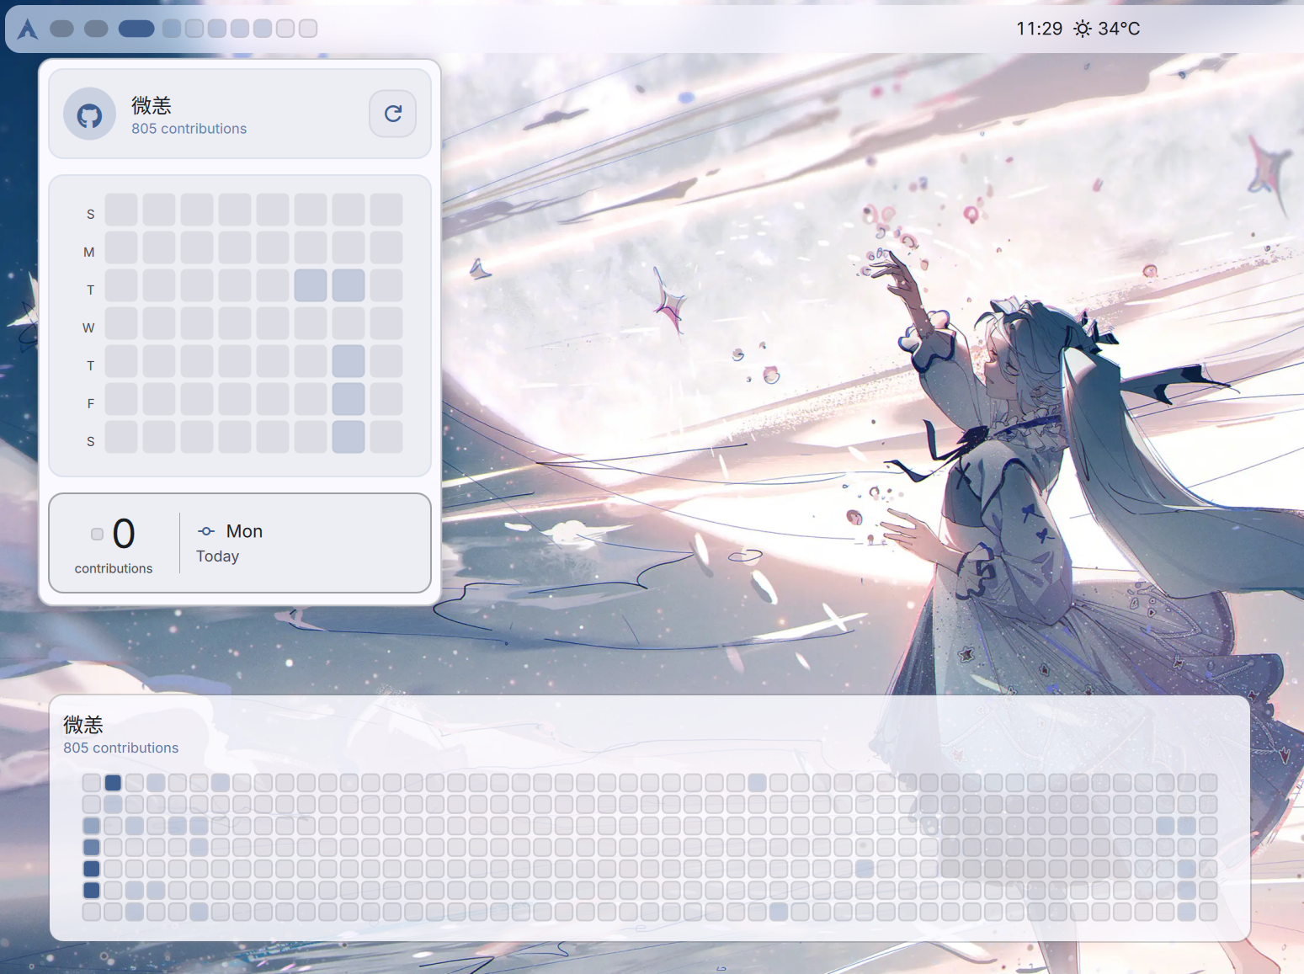The height and width of the screenshot is (974, 1304).
Task: Select the first gray workspace pill beside the Arch logo
Action: 61,29
